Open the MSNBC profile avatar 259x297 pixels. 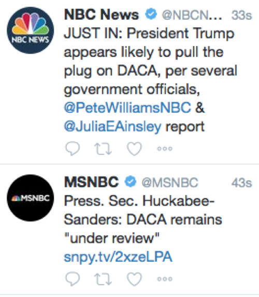pos(31,198)
